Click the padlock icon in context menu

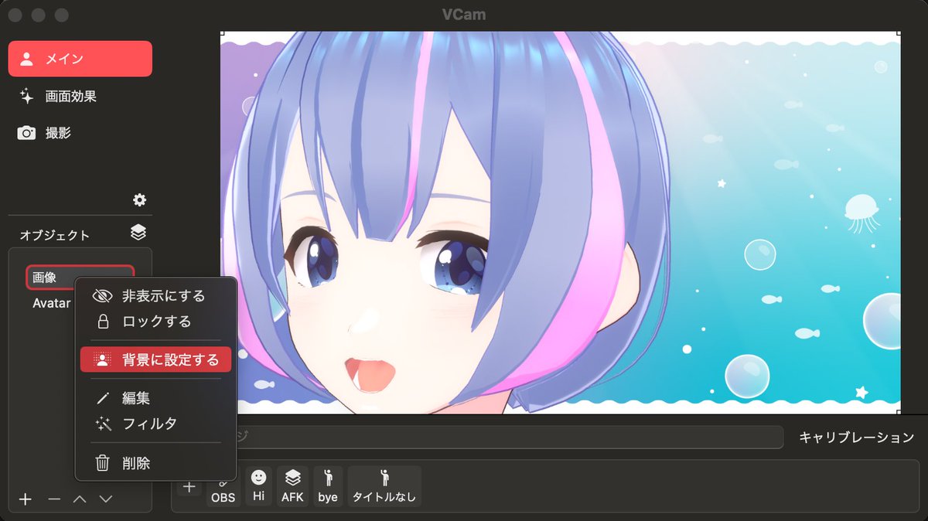tap(102, 321)
